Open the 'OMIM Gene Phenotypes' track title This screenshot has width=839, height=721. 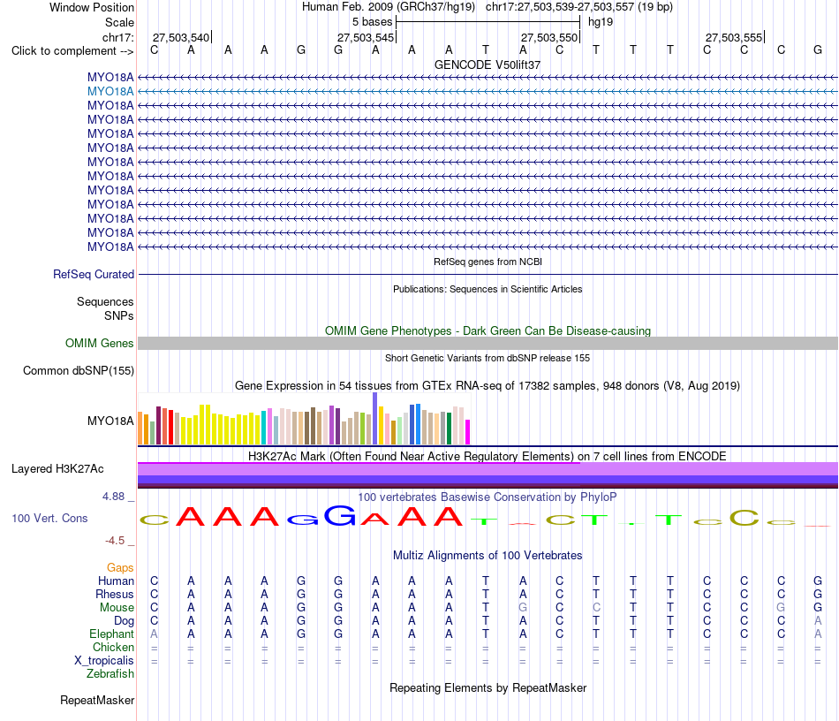pos(488,330)
